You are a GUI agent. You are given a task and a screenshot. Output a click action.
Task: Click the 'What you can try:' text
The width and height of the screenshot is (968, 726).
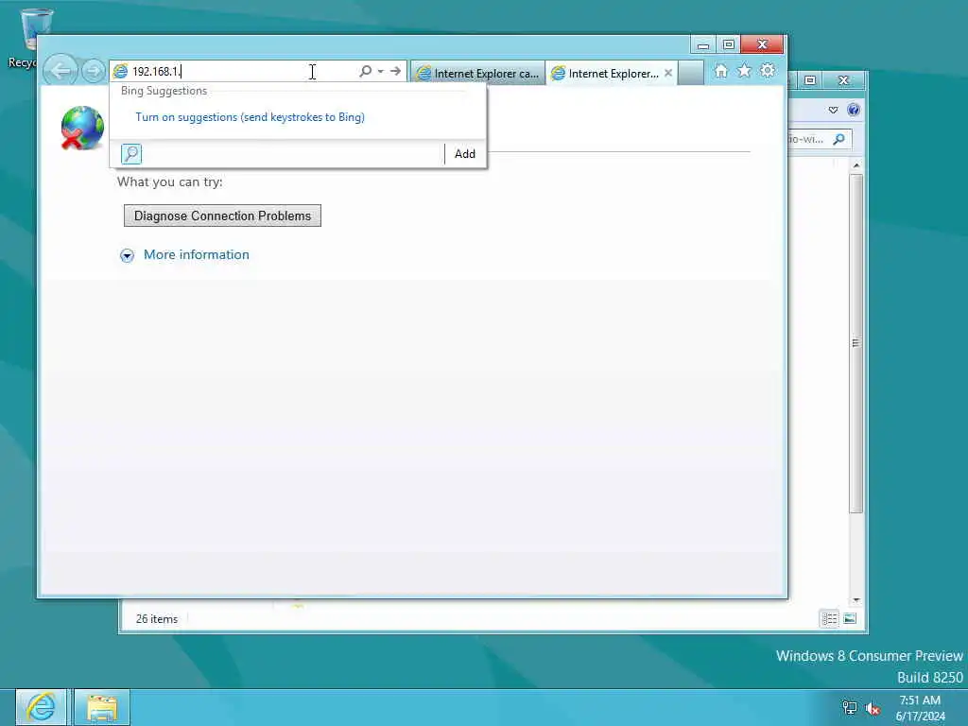tap(170, 182)
